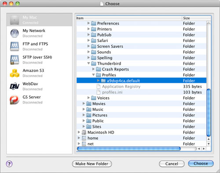Select the Public row name

coord(98,121)
